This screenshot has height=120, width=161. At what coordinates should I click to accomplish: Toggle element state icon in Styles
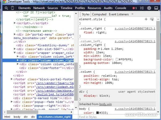[152, 19]
